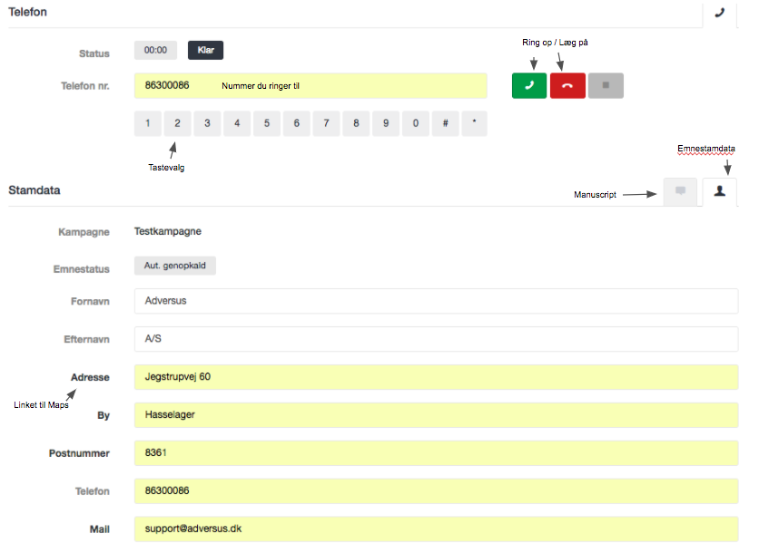Open the person icon master data tab

point(720,191)
